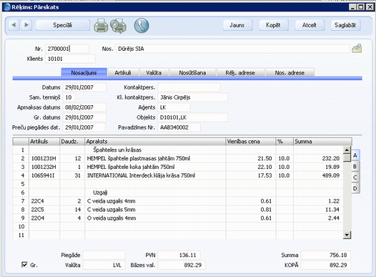The width and height of the screenshot is (376, 277).
Task: Click the Špahteles un krāsas heading row
Action: pos(117,150)
